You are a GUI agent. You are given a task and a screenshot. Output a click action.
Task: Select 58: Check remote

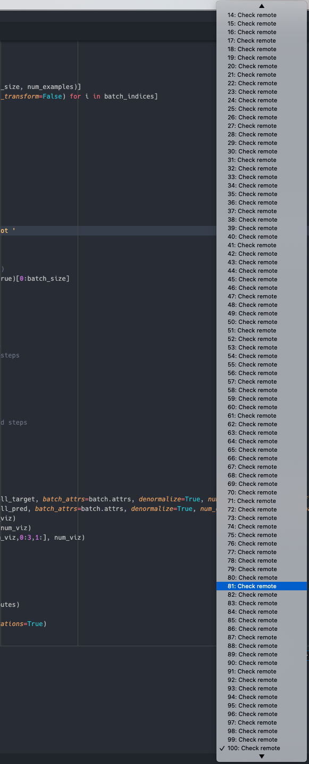[x=262, y=390]
